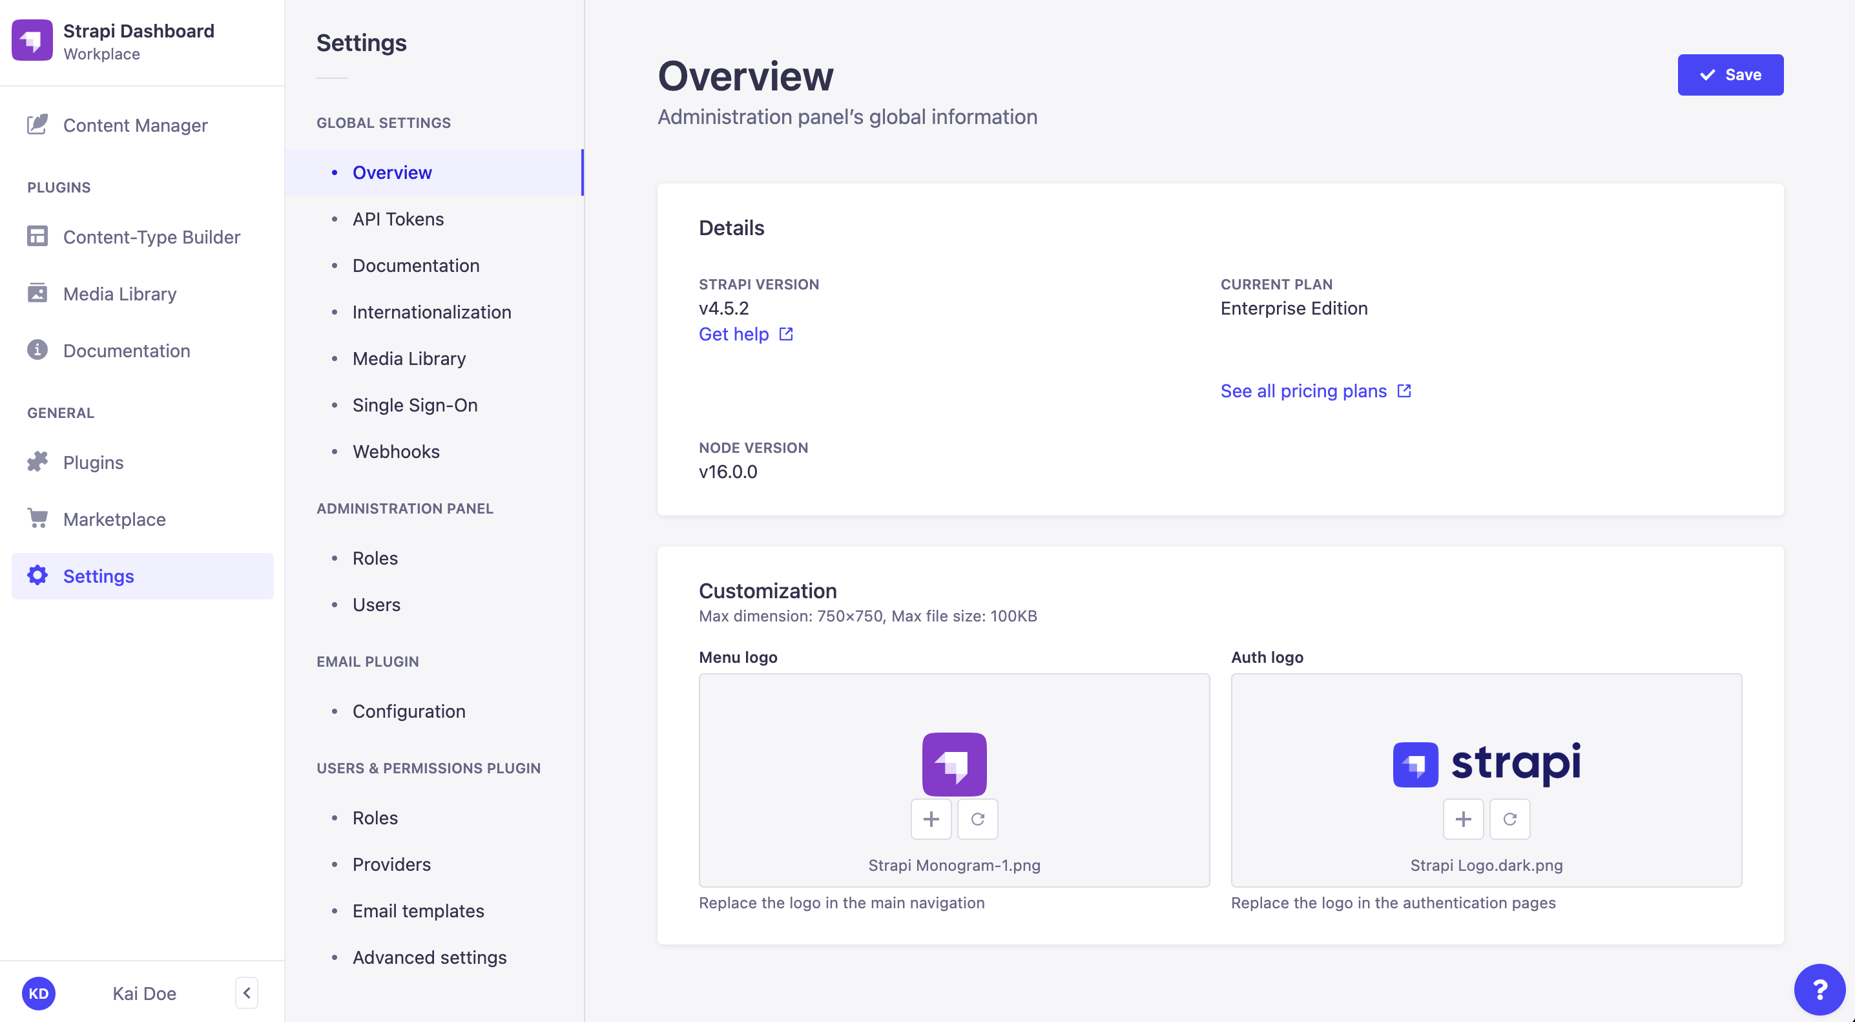Select Email templates in the sidebar

(418, 910)
